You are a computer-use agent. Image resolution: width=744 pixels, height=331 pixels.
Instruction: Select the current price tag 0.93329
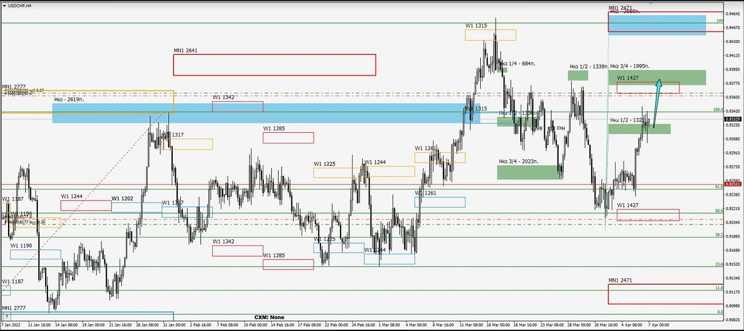(x=733, y=119)
